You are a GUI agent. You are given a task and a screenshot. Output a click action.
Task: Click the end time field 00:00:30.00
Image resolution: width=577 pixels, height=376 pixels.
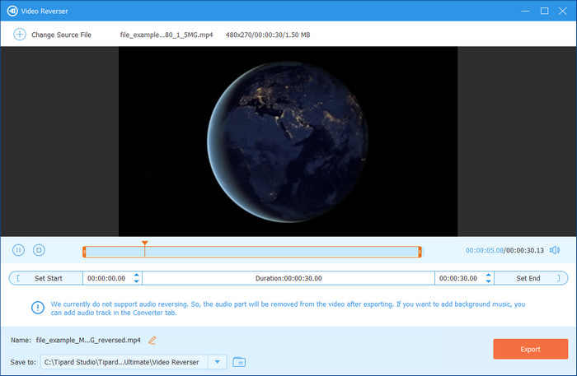458,278
